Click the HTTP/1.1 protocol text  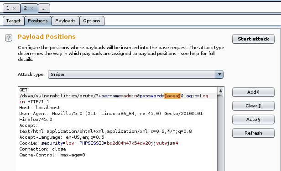tap(38, 102)
